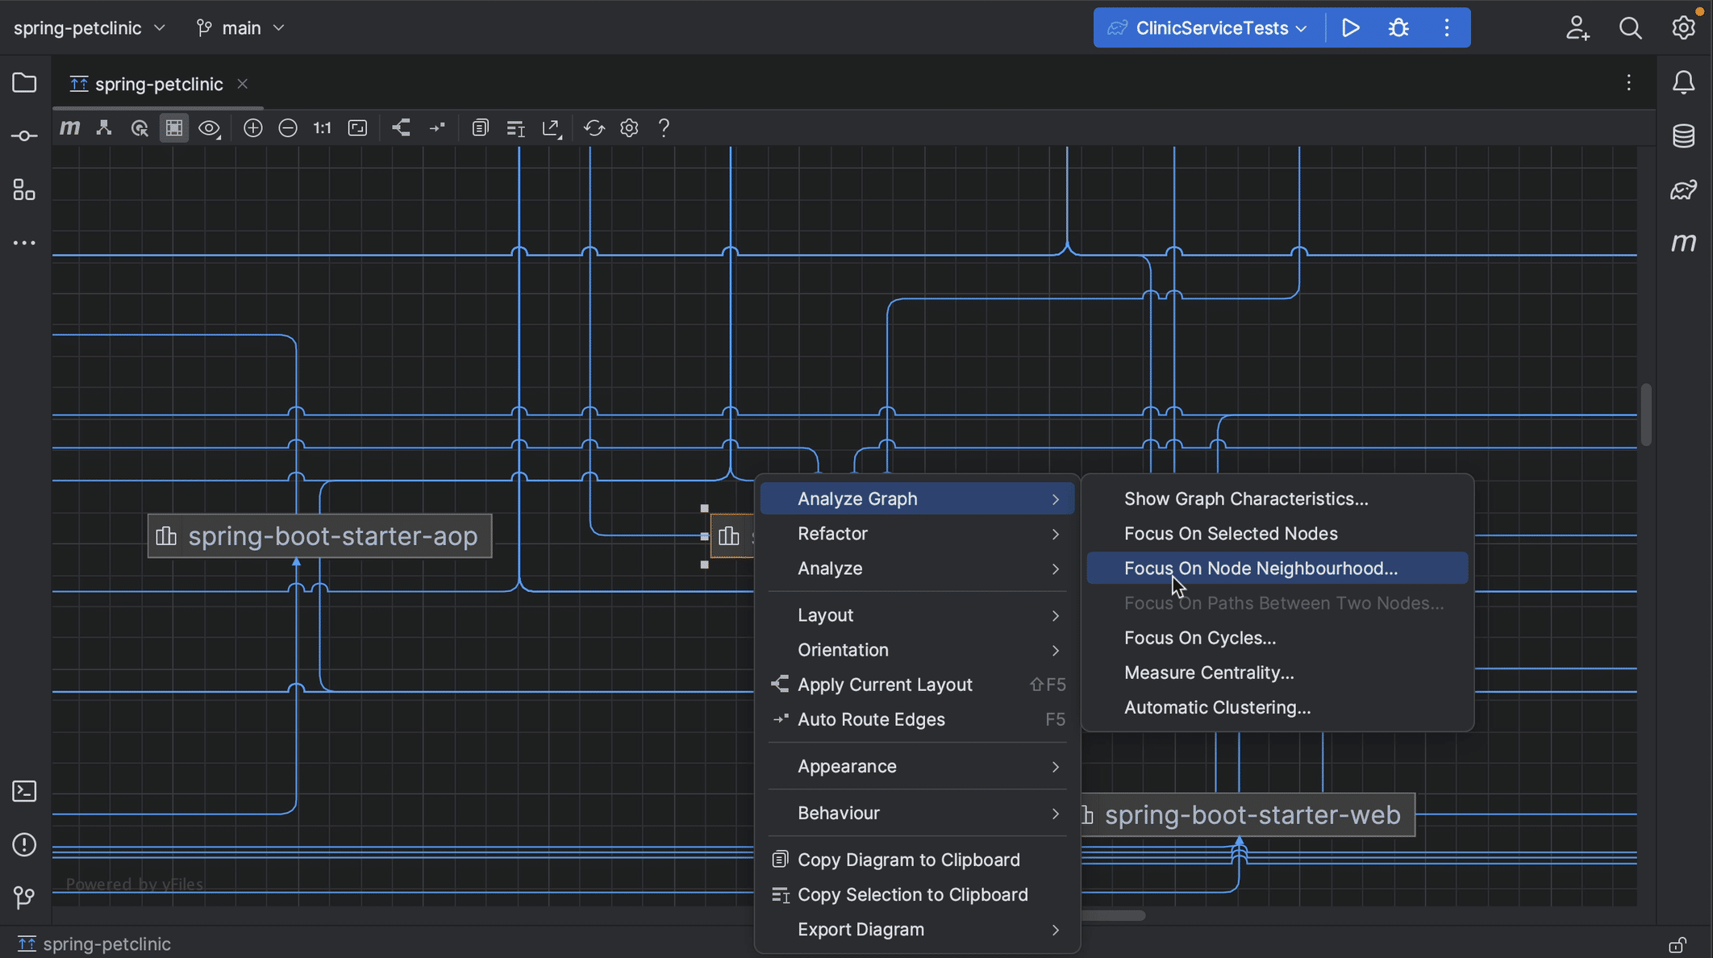This screenshot has width=1713, height=958.
Task: Choose Copy Selection to Clipboard menu item
Action: pos(917,894)
